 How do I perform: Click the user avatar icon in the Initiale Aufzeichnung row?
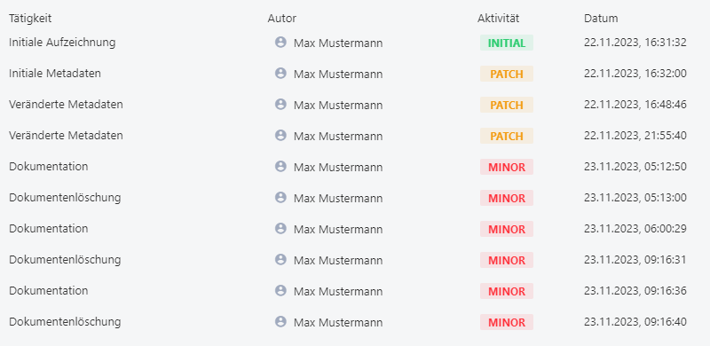coord(280,43)
